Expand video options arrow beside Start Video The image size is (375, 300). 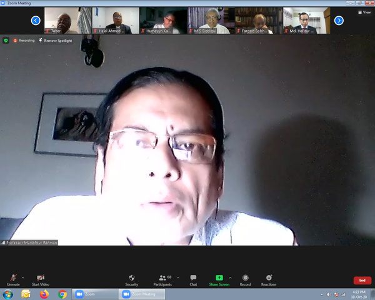click(51, 277)
